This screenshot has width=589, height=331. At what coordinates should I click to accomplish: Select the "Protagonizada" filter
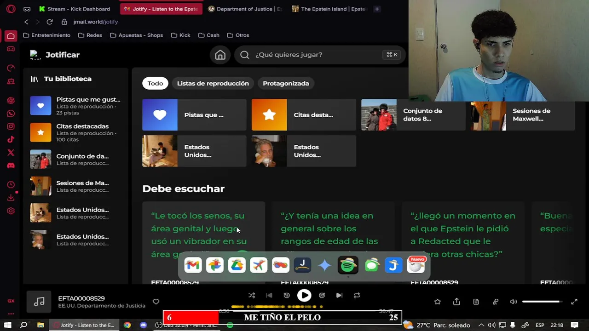[286, 83]
